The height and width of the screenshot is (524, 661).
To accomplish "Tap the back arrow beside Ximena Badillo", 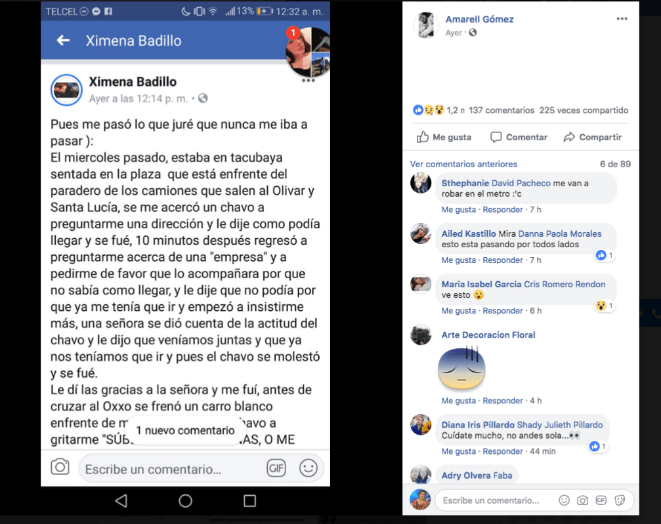I will 63,41.
